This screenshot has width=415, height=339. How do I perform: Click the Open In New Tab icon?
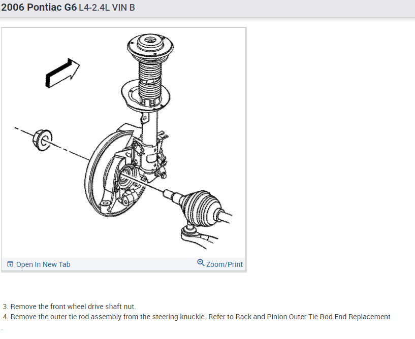[x=10, y=264]
